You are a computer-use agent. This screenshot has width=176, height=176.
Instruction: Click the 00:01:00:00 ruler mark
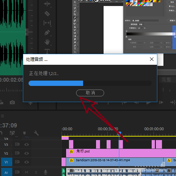point(154,129)
